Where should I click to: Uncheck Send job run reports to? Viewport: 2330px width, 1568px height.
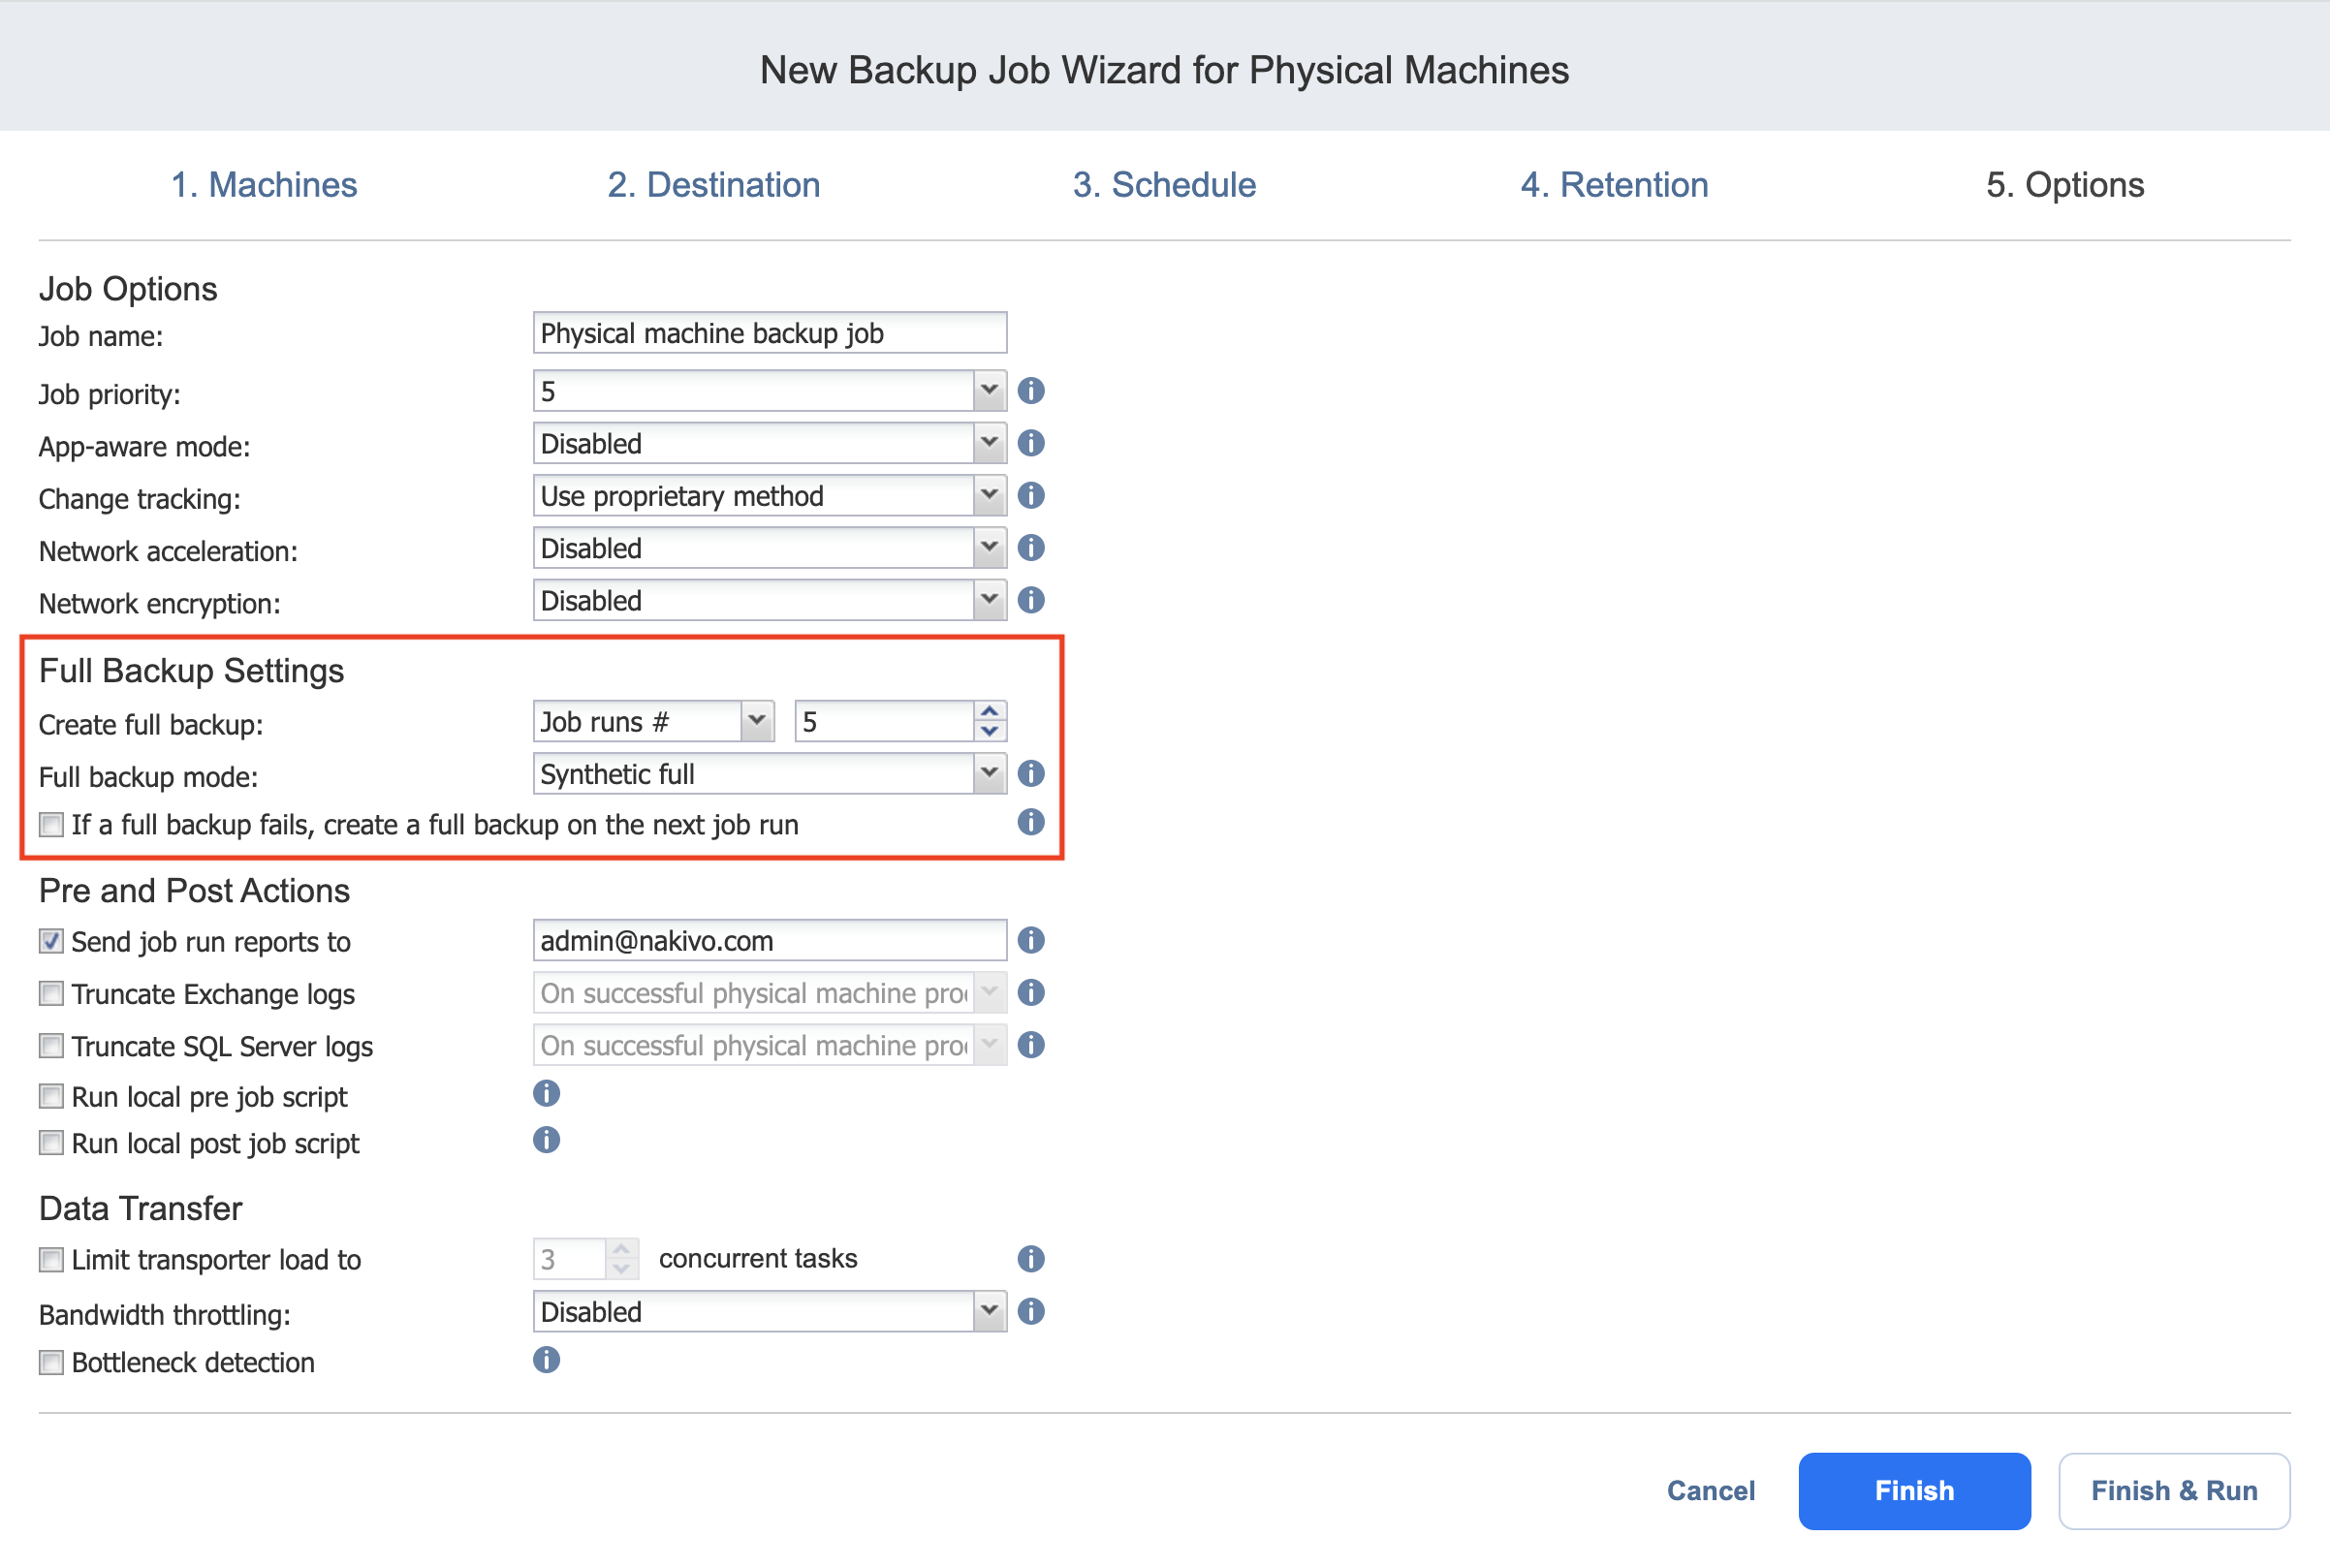(51, 942)
